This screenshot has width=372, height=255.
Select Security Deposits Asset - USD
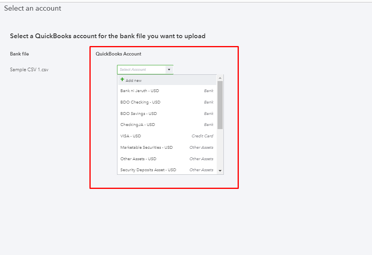167,170
